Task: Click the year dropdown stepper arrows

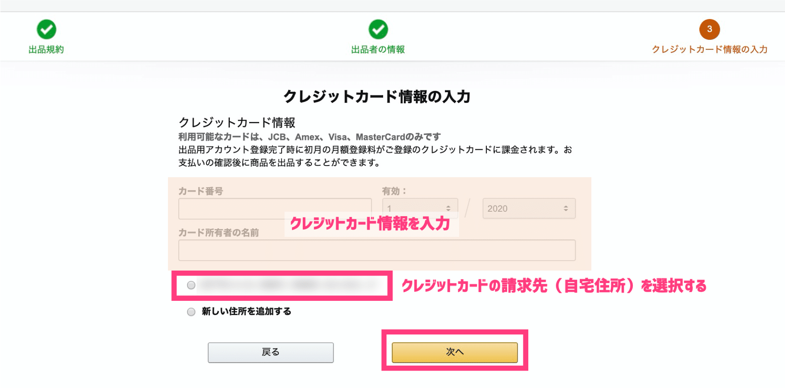Action: click(566, 208)
